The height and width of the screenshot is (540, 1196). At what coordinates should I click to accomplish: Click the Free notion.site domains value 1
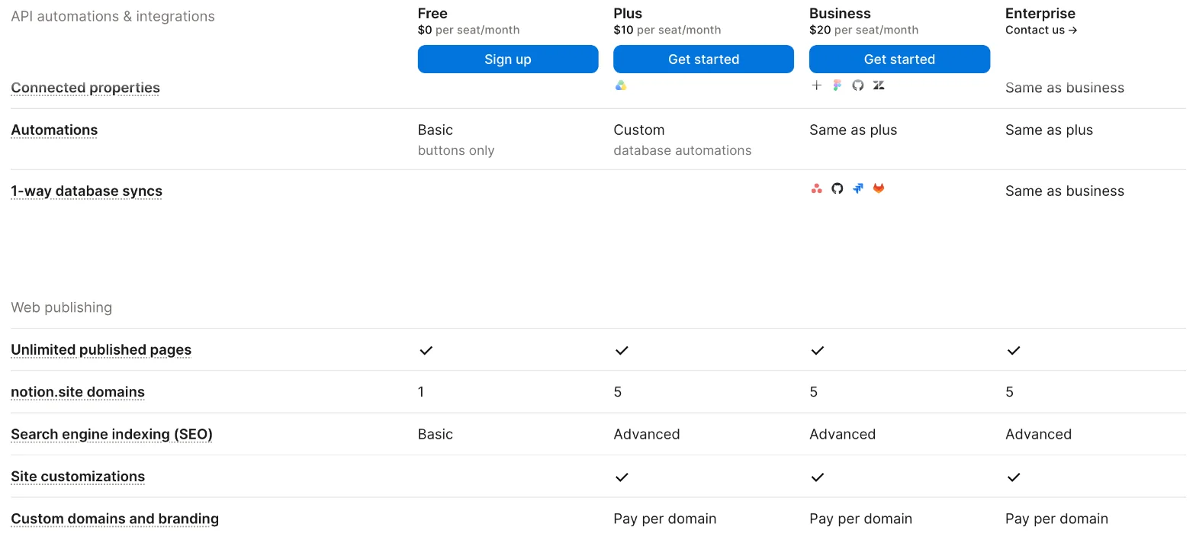(x=421, y=392)
